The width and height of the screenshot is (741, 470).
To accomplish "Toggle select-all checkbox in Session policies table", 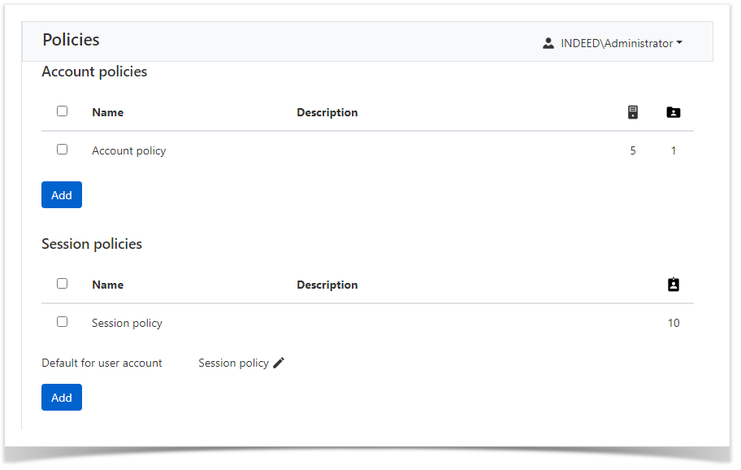I will coord(63,284).
